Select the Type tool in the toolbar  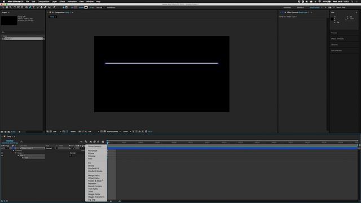(34, 7)
